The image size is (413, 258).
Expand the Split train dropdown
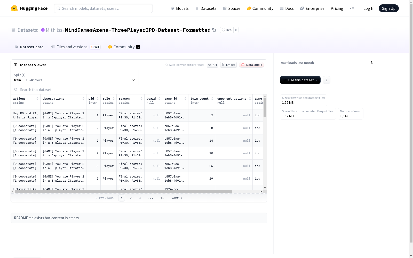tap(75, 77)
